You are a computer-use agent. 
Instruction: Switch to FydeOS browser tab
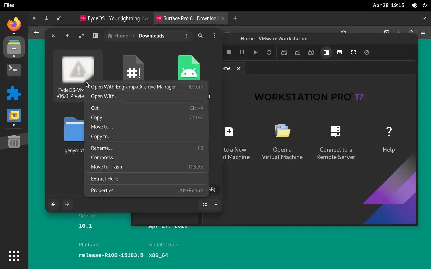click(x=114, y=18)
